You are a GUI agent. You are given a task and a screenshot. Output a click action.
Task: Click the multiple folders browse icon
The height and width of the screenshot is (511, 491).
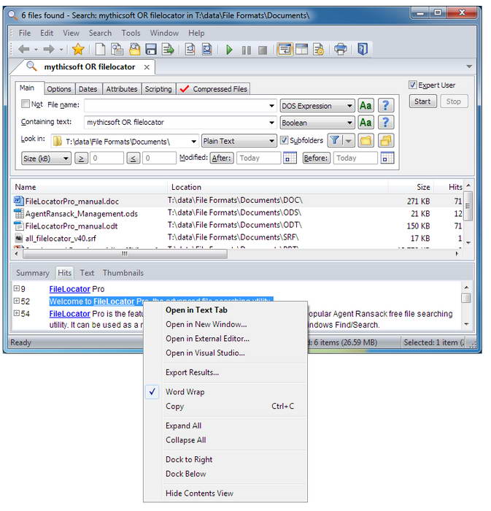[x=386, y=140]
